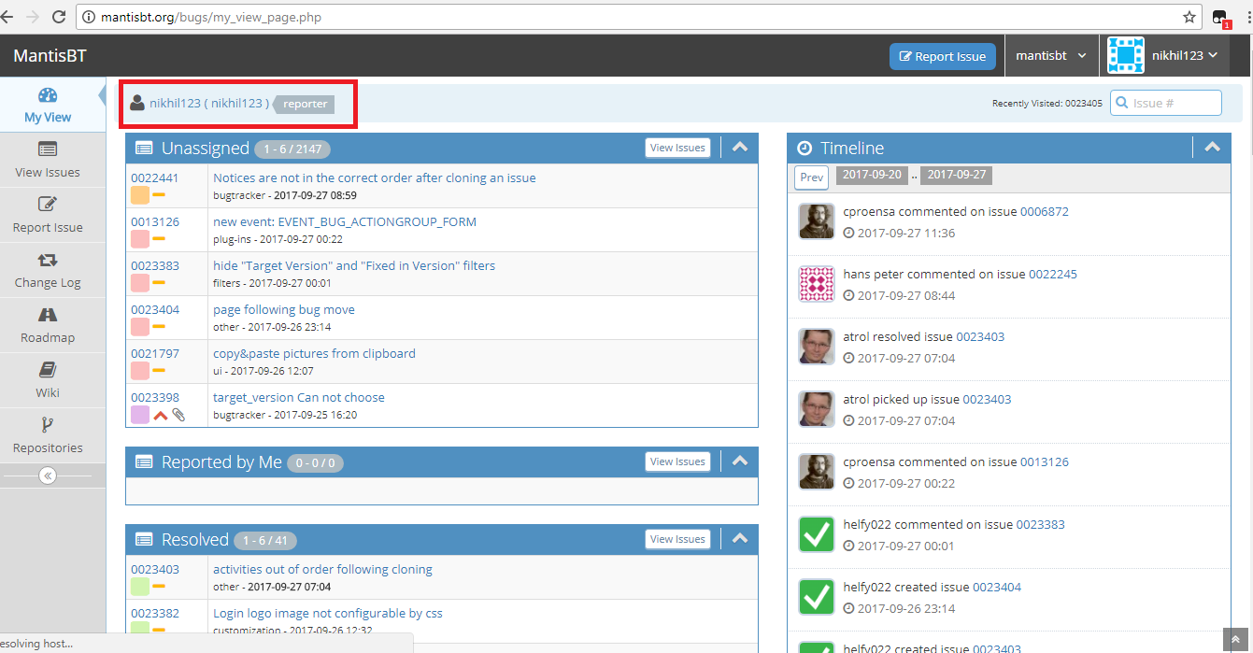Click user icon beside nikhil123 breadcrumb
The image size is (1253, 653).
pos(137,103)
